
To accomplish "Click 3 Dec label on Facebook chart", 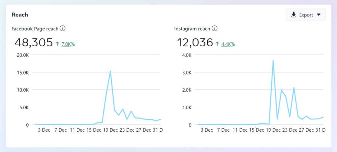I will click(x=44, y=130).
